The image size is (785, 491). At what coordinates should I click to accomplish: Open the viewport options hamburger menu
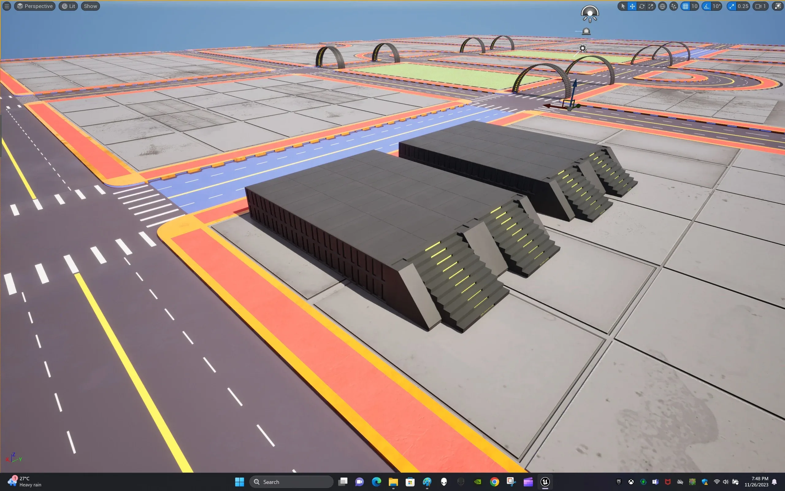tap(6, 6)
